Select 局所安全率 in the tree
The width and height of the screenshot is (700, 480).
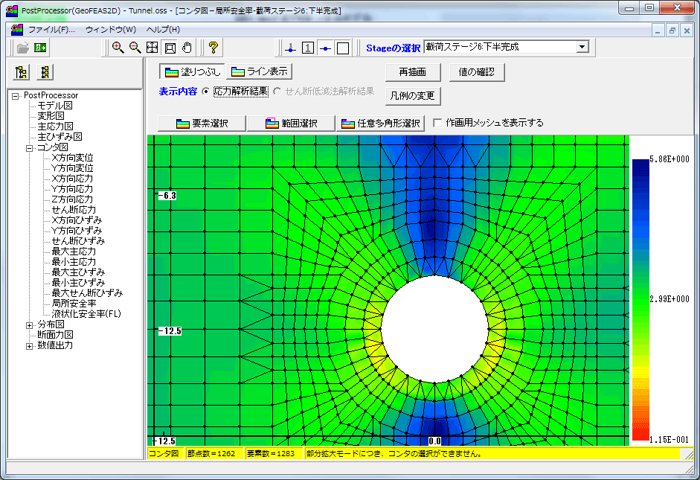pyautogui.click(x=74, y=304)
